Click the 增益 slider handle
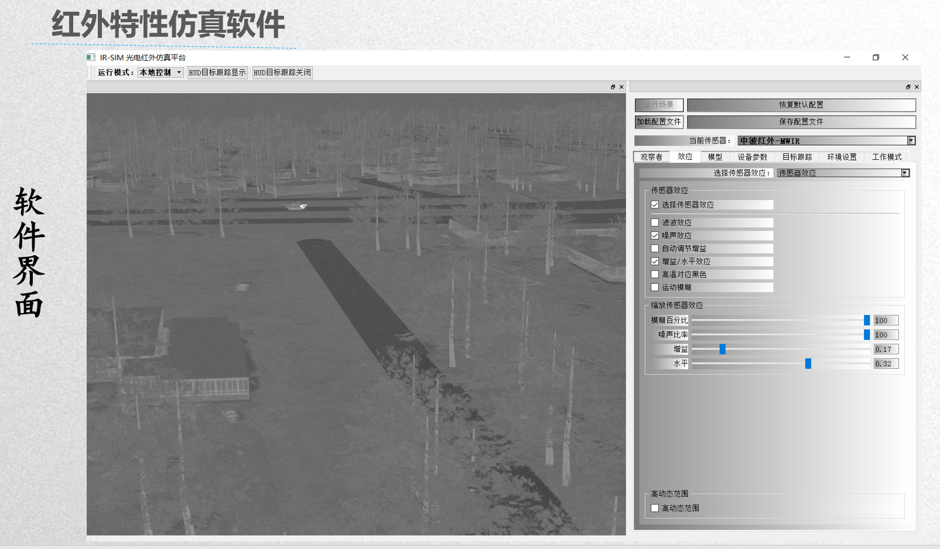 (723, 349)
